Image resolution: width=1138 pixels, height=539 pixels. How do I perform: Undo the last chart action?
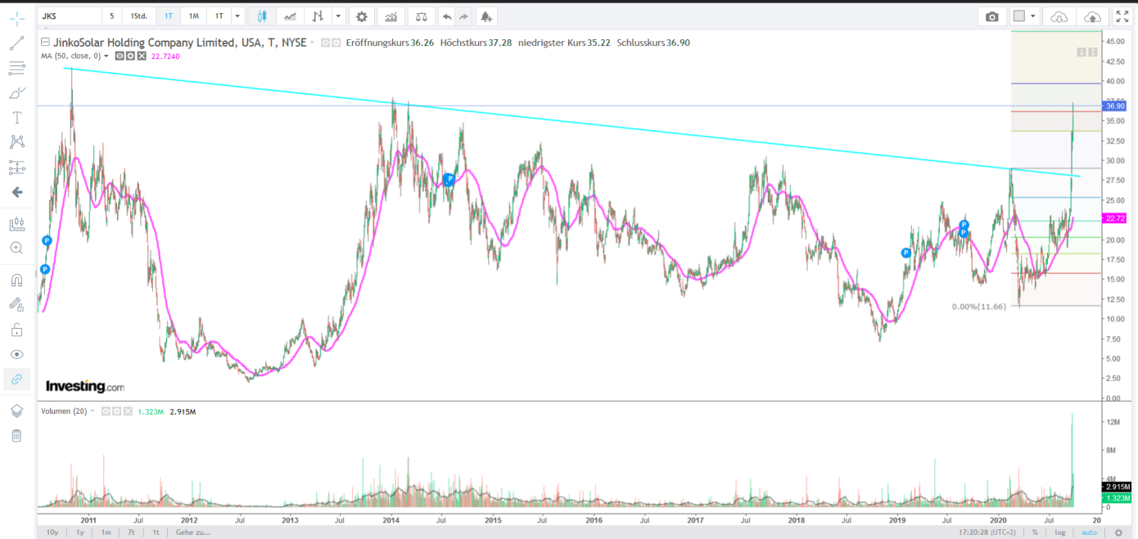tap(447, 16)
